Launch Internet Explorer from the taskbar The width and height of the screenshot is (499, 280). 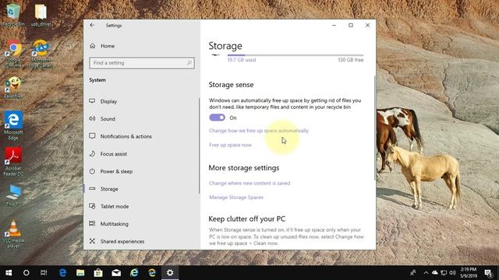tap(134, 273)
